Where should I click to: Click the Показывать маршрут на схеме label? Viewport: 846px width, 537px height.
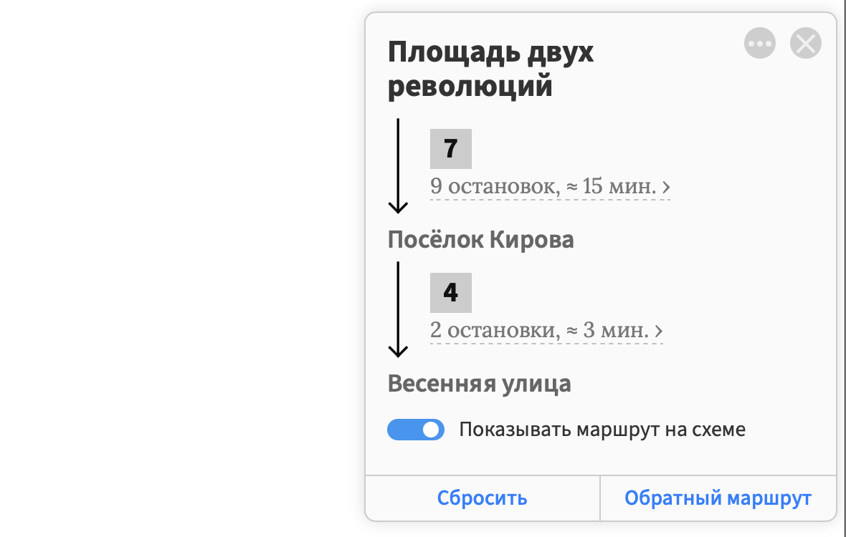click(x=602, y=430)
